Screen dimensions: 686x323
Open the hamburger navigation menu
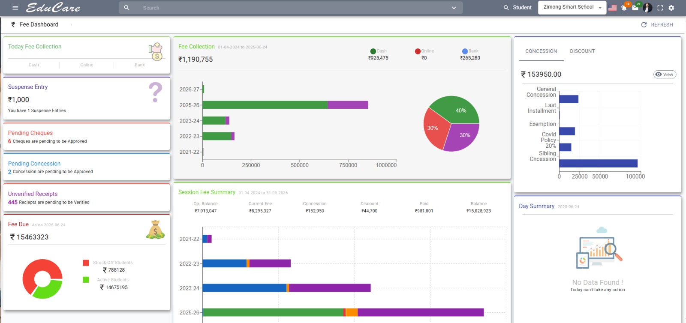coord(15,8)
